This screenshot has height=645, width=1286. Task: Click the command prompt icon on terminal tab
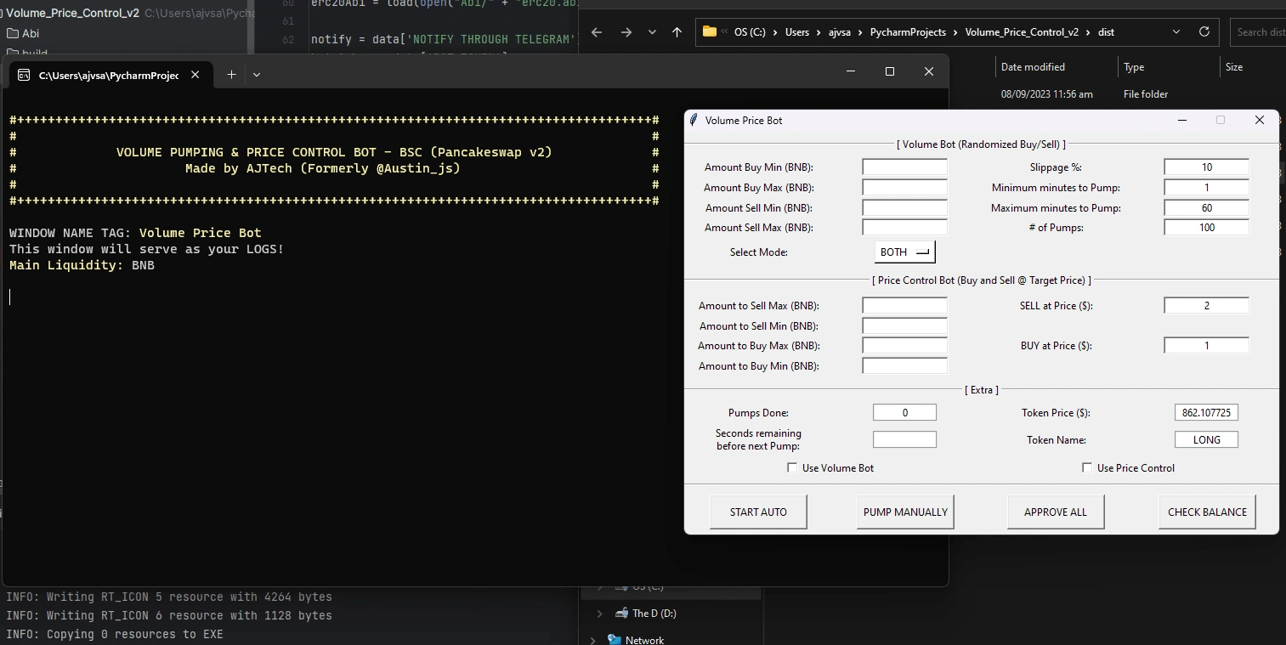23,75
